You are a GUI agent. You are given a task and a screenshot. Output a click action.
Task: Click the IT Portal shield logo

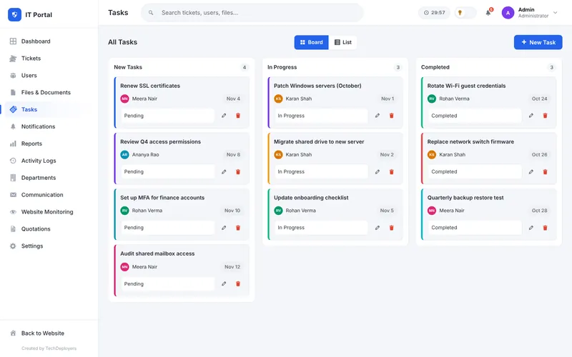pos(14,14)
